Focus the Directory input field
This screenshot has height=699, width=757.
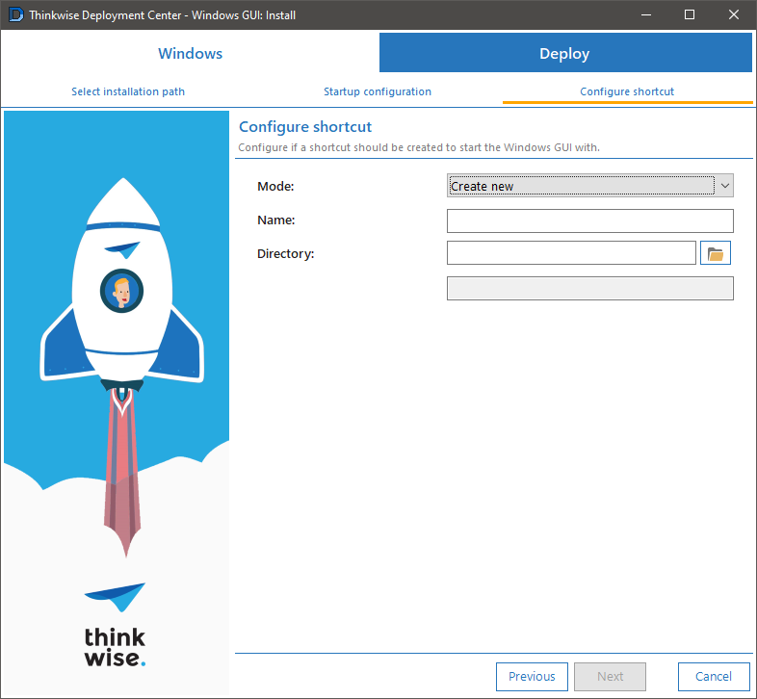pos(571,253)
